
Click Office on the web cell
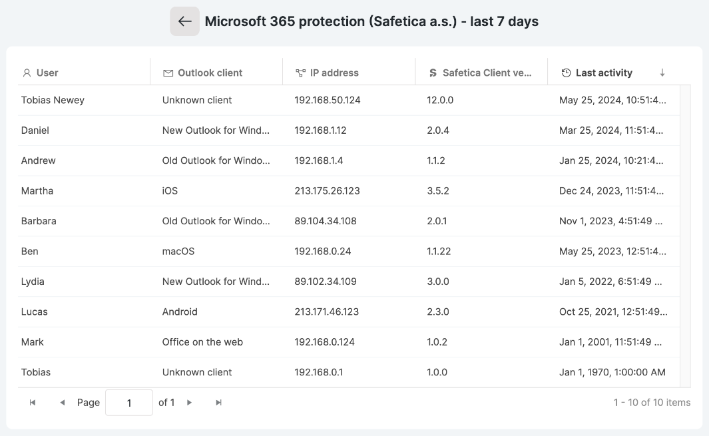(x=202, y=342)
